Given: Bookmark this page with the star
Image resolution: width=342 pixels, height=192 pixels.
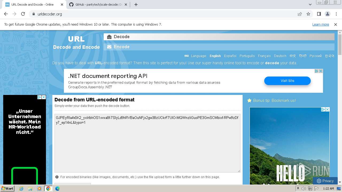Looking at the screenshot, I should point(308,14).
